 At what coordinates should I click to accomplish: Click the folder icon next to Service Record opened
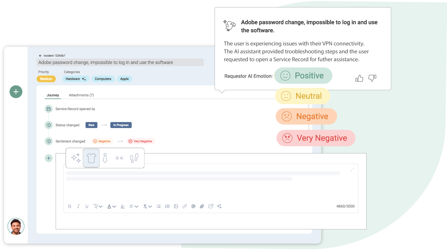point(48,109)
